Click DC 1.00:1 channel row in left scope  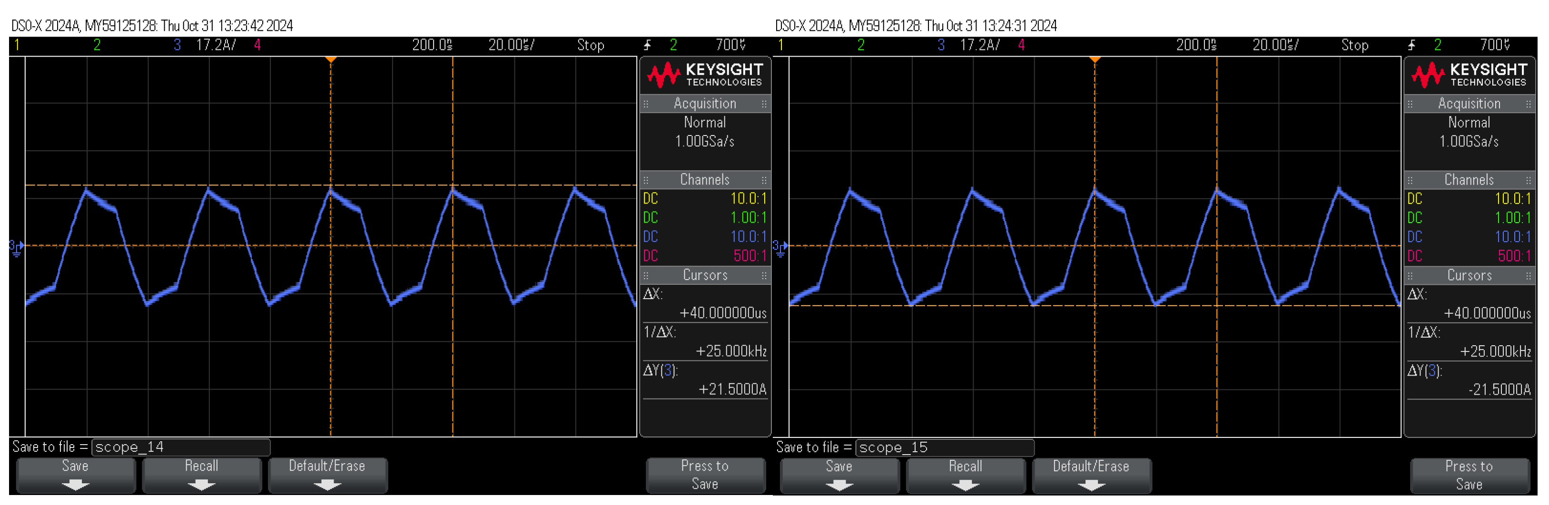[705, 218]
